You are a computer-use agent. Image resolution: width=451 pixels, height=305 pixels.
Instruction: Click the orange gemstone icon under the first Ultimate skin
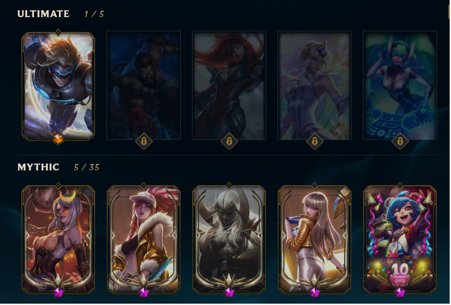pyautogui.click(x=58, y=139)
